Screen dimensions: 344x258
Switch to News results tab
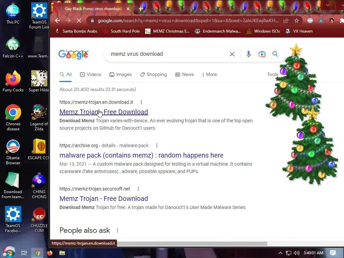184,74
